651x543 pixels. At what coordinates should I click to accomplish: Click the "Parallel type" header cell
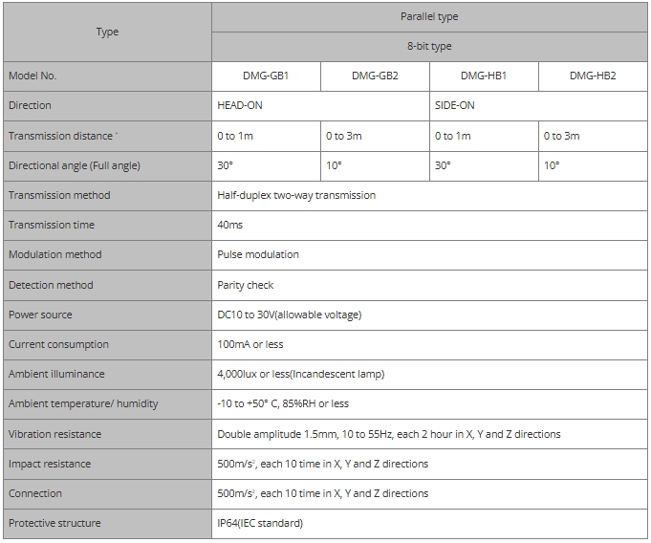(x=428, y=16)
